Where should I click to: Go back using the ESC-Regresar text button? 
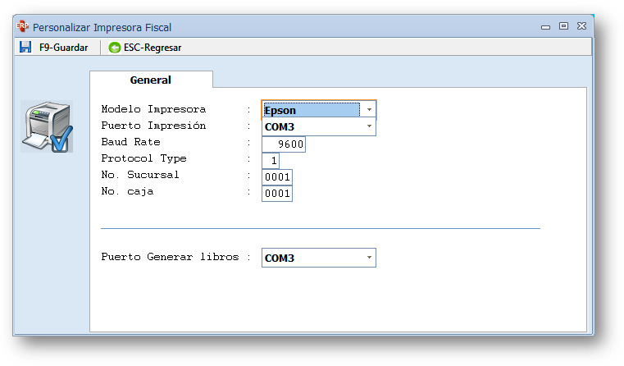coord(152,48)
